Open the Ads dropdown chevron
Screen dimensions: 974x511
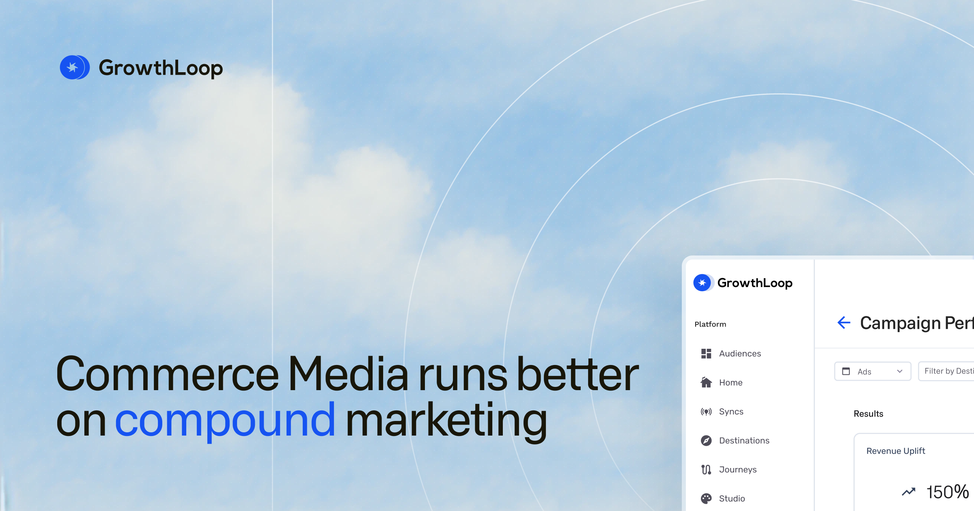click(x=900, y=371)
